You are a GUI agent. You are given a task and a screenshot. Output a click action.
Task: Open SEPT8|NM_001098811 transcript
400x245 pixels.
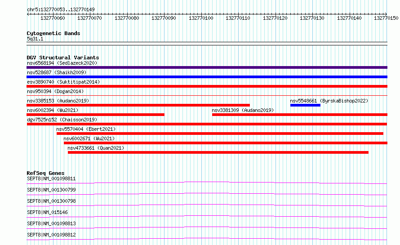coord(51,178)
